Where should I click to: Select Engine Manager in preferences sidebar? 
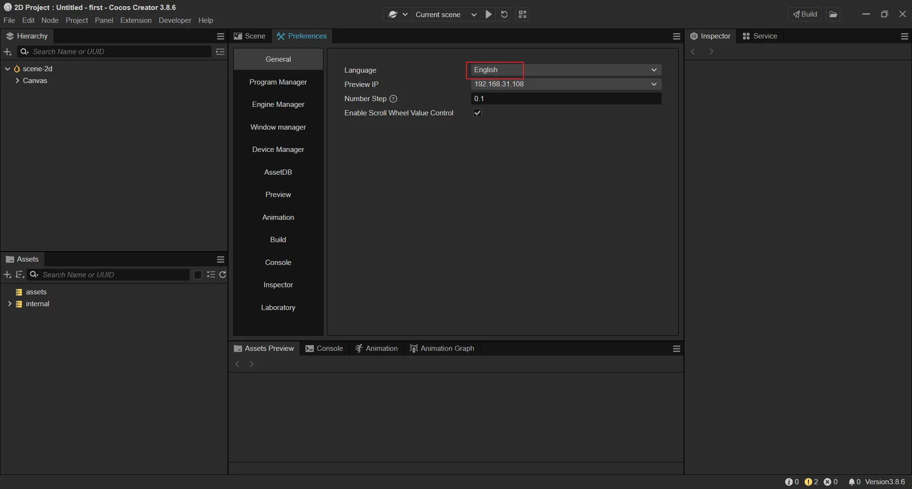(x=278, y=104)
